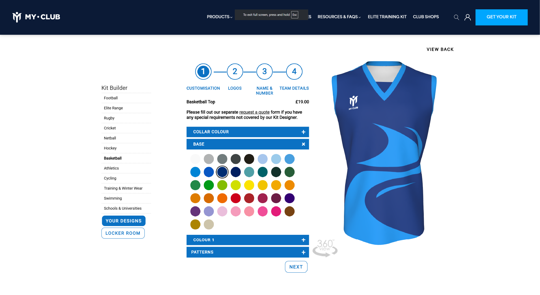540x295 pixels.
Task: Expand the Colour 1 section
Action: 248,240
